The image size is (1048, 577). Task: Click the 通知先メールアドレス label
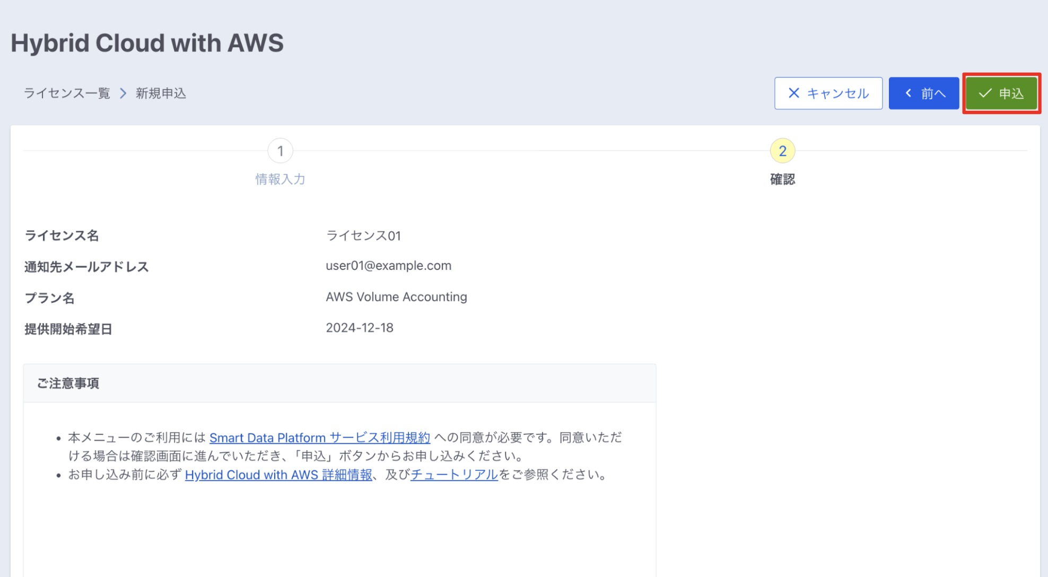(x=86, y=267)
